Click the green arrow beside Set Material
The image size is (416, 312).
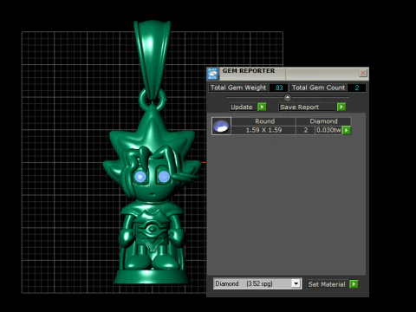(354, 284)
